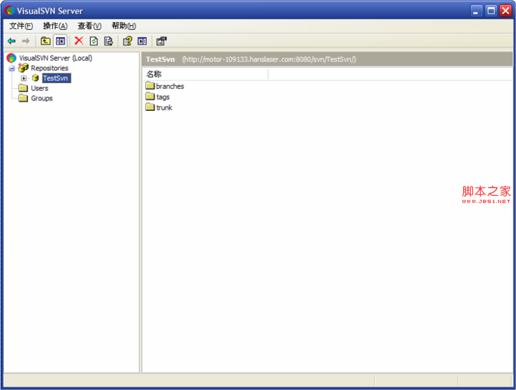Close the VisualSVN Server window
Viewport: 516px width, 390px height.
pos(506,10)
